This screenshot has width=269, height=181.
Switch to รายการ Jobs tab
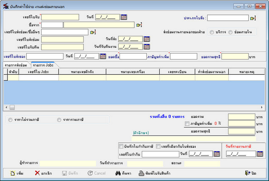pyautogui.click(x=43, y=65)
